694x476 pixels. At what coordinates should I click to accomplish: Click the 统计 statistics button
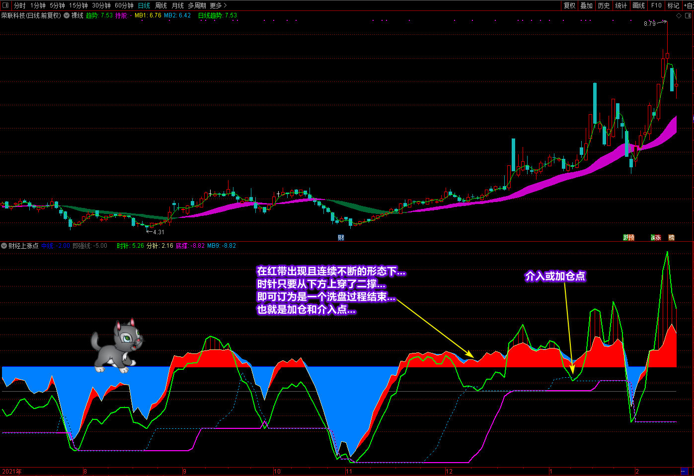pos(621,5)
